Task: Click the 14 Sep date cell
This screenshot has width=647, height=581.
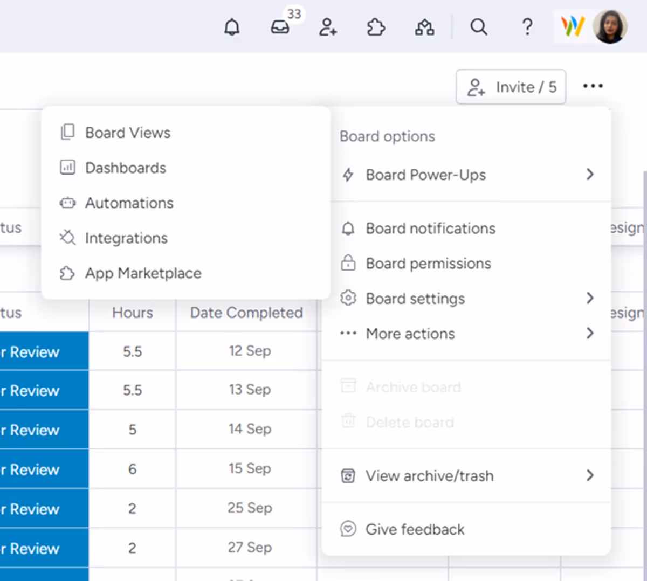Action: pyautogui.click(x=246, y=429)
